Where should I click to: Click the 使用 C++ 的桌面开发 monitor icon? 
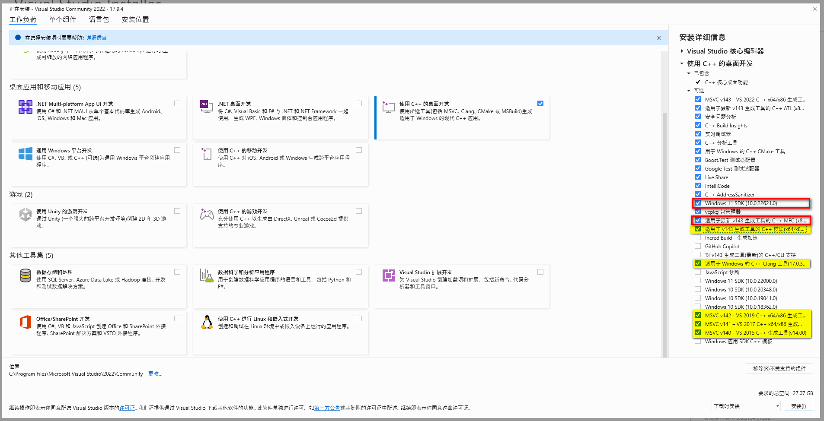[388, 107]
